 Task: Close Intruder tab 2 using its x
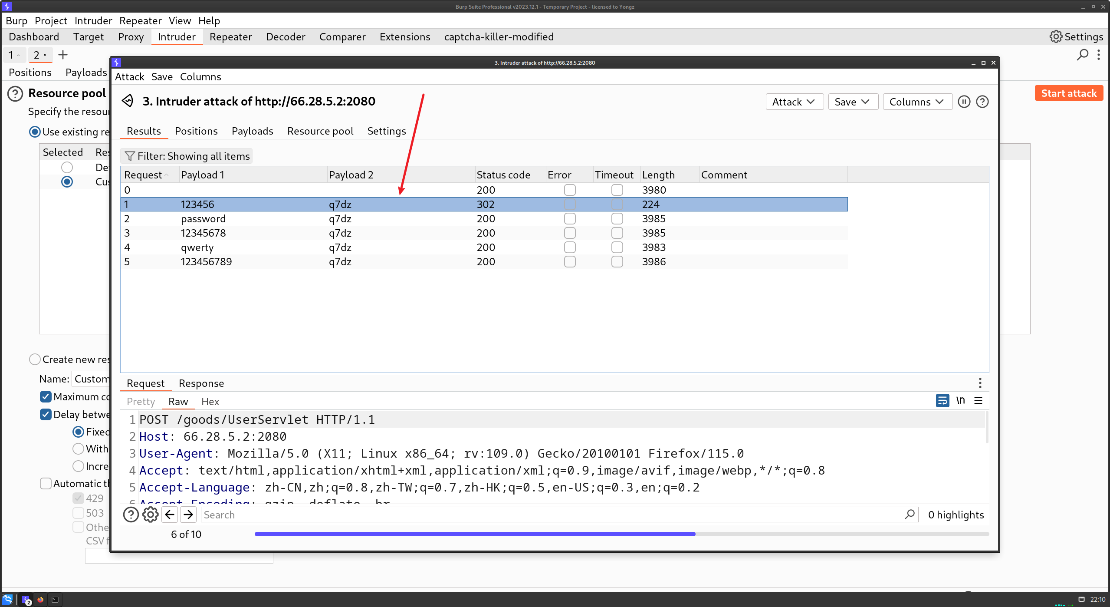pos(45,55)
